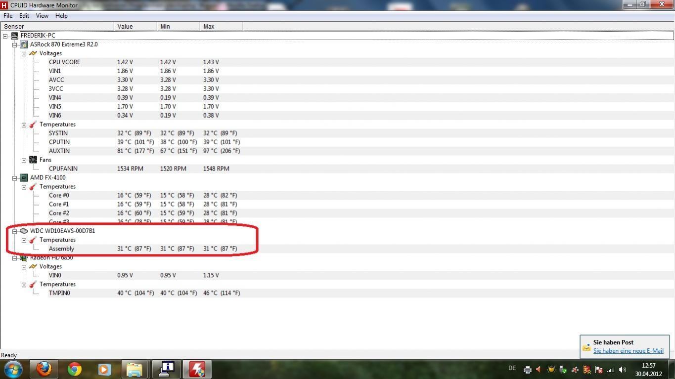Open the Help menu
675x379 pixels.
[x=61, y=16]
